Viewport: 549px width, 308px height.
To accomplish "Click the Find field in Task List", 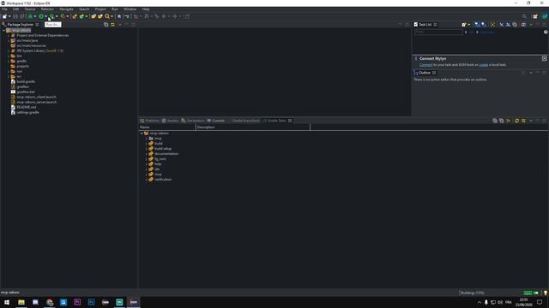I will pos(438,33).
